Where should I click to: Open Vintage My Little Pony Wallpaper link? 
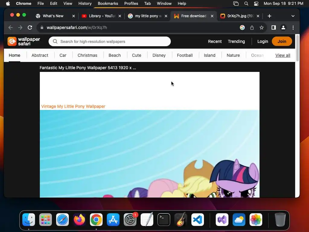tap(73, 106)
